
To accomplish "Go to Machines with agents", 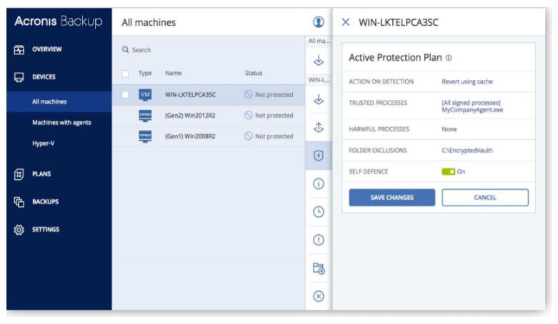I will pos(61,123).
